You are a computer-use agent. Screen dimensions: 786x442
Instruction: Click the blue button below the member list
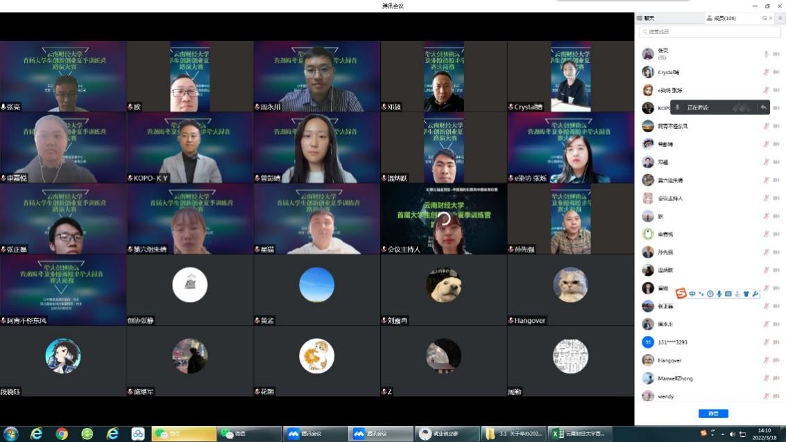coord(712,414)
